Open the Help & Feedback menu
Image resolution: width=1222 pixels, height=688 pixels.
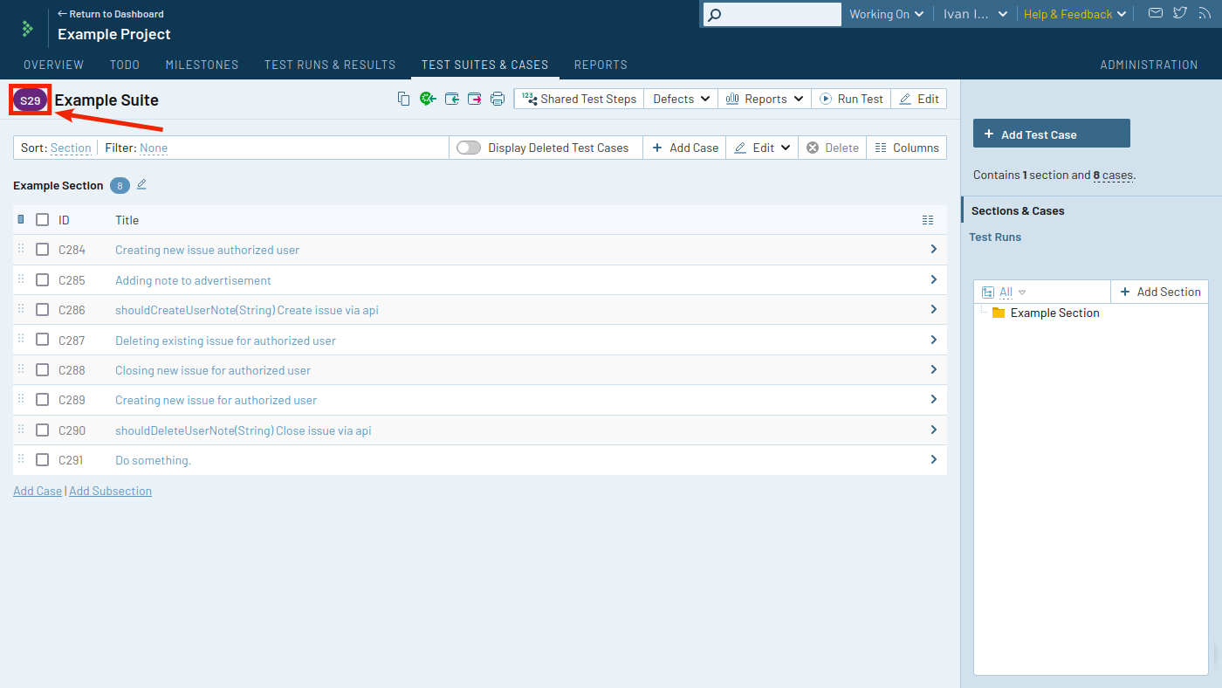click(x=1074, y=14)
